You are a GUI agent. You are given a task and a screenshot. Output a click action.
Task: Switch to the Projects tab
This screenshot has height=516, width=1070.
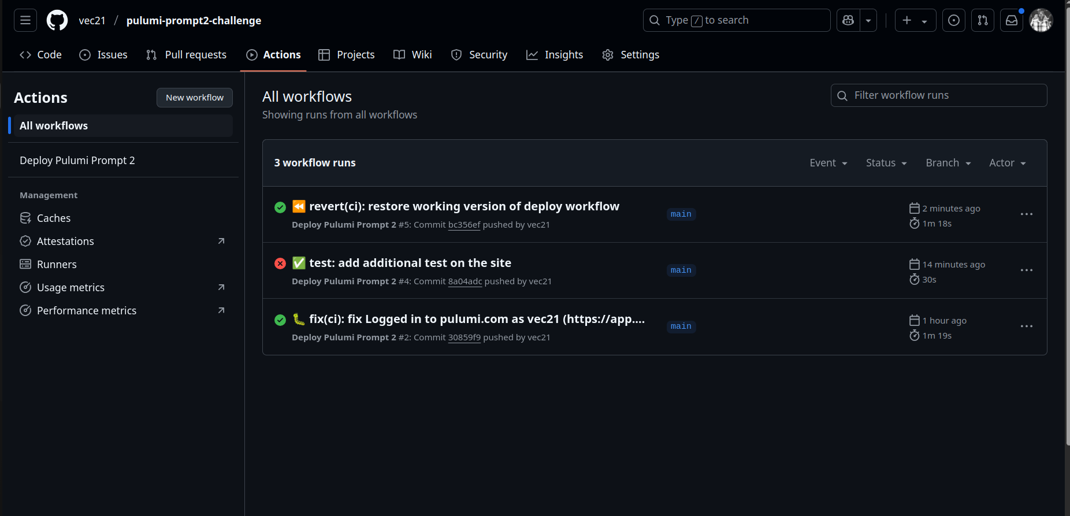point(347,54)
